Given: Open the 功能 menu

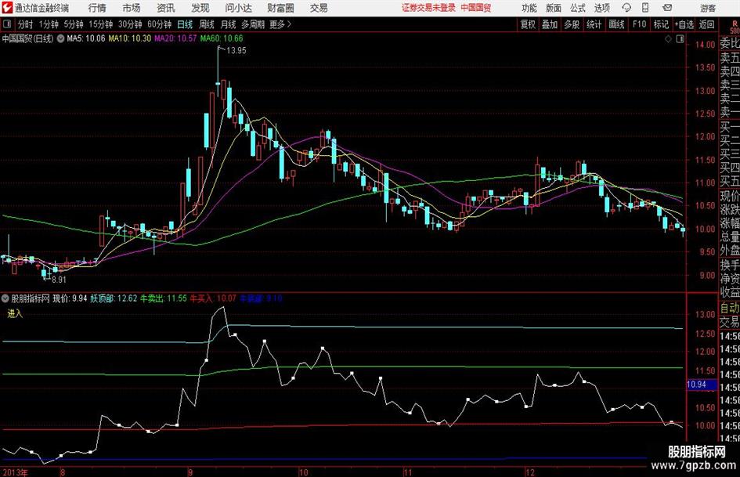Looking at the screenshot, I should point(529,8).
